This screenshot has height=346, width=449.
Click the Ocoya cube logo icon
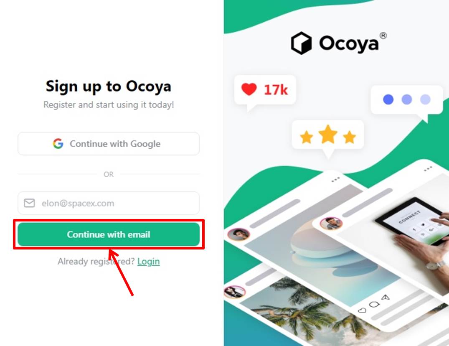(301, 43)
